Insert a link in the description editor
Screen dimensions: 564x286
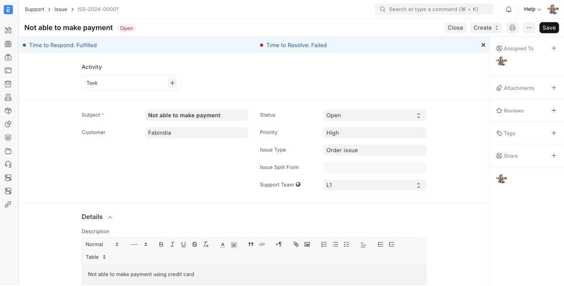pyautogui.click(x=296, y=245)
